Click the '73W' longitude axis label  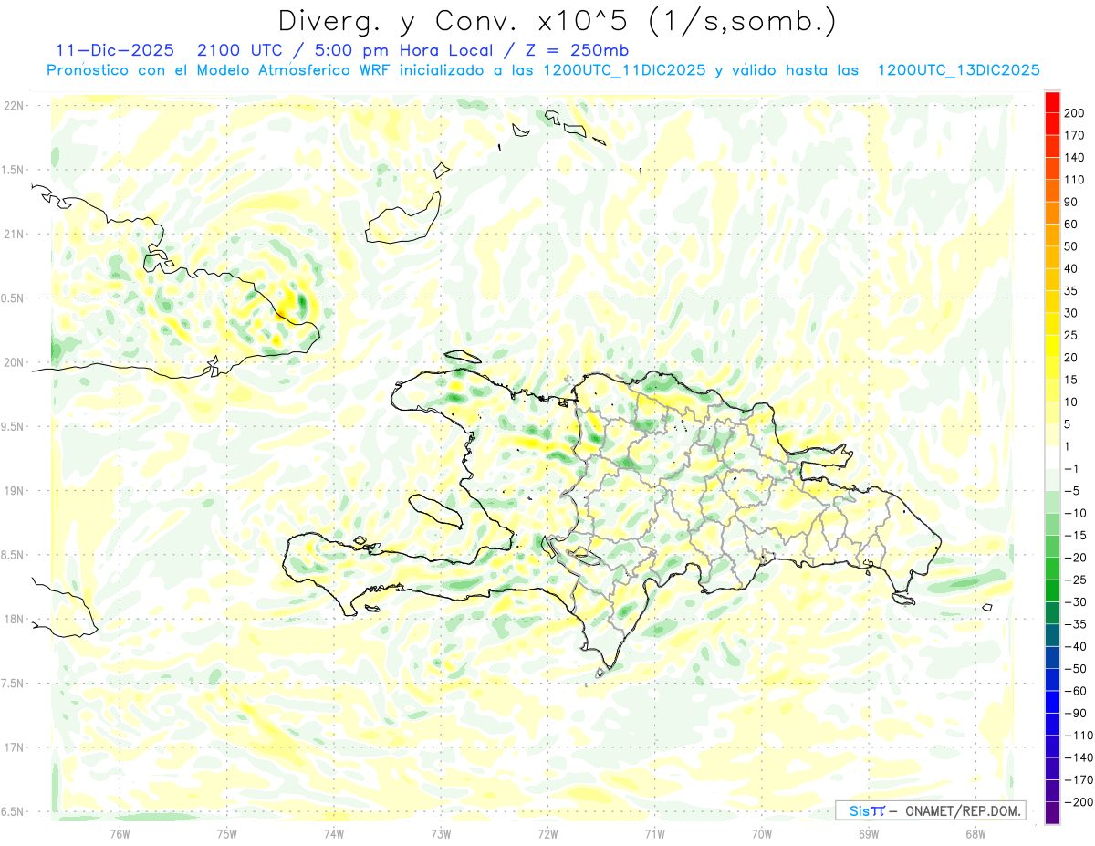(441, 833)
